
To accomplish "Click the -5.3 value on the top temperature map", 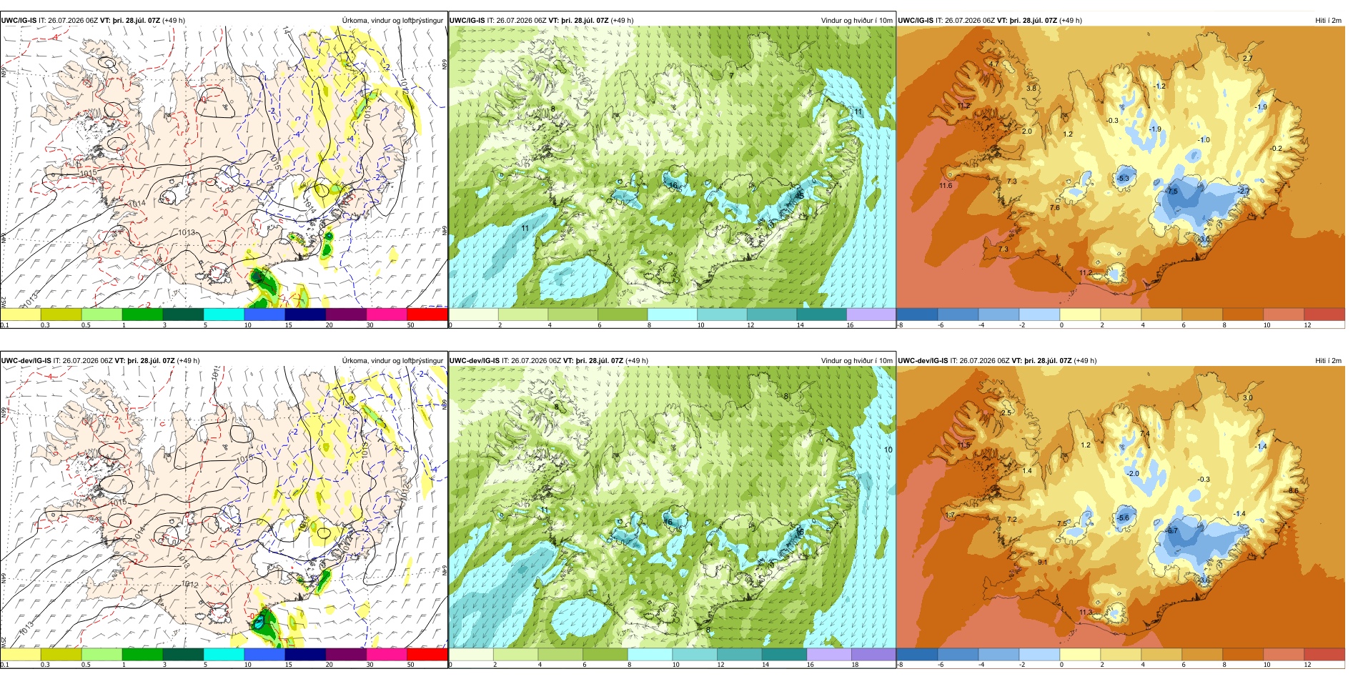I will [1124, 179].
